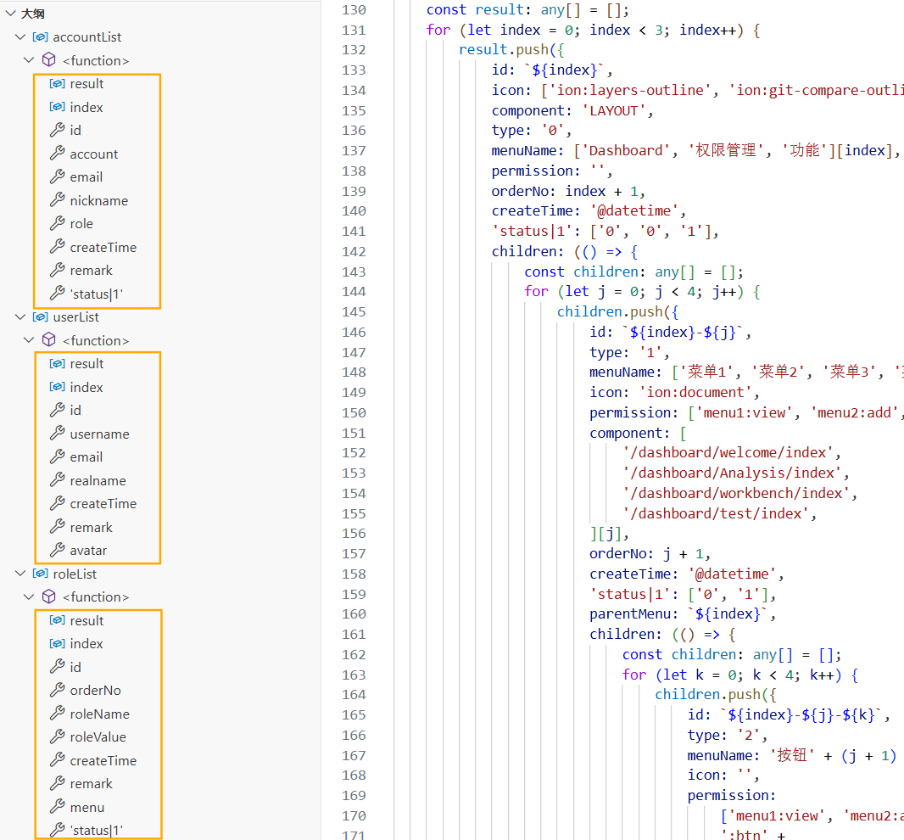The width and height of the screenshot is (904, 840).
Task: Select email under userList in the outline
Action: click(86, 457)
